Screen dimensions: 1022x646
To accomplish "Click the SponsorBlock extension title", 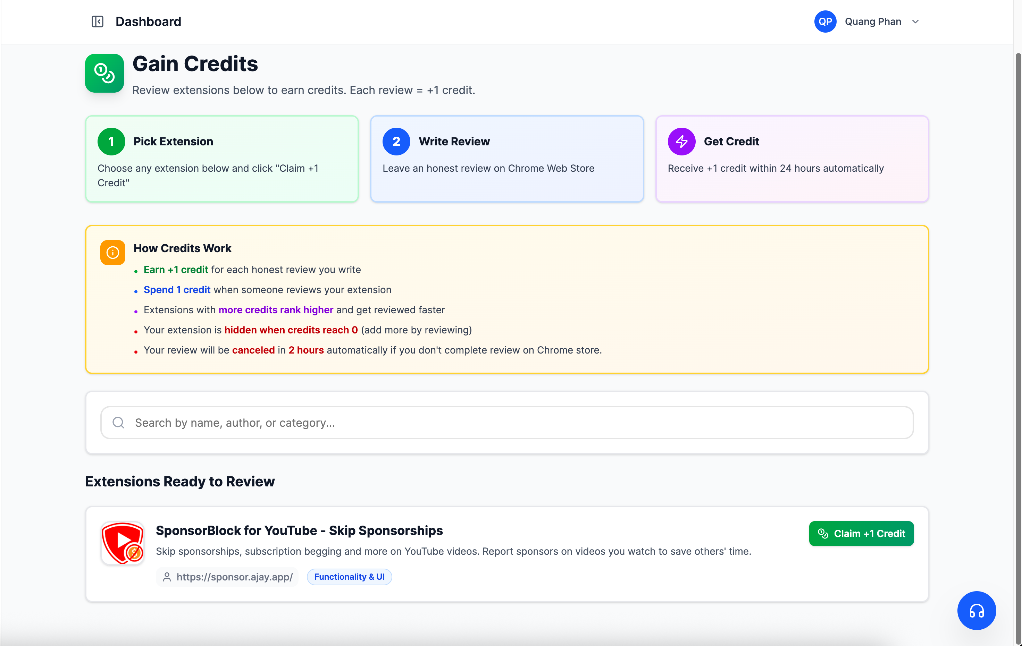I will pyautogui.click(x=299, y=530).
